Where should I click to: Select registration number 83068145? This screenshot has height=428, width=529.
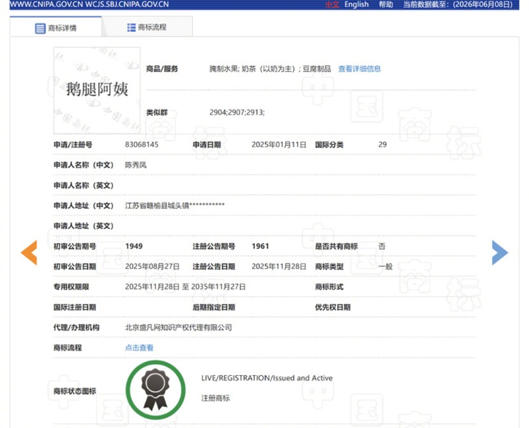point(142,145)
